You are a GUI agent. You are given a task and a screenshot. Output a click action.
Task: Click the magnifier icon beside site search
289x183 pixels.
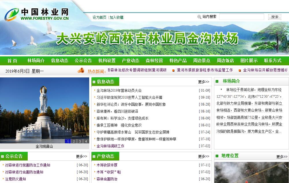pyautogui.click(x=199, y=17)
